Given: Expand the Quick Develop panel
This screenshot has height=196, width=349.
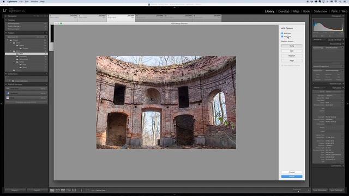Looking at the screenshot, I should [343, 40].
